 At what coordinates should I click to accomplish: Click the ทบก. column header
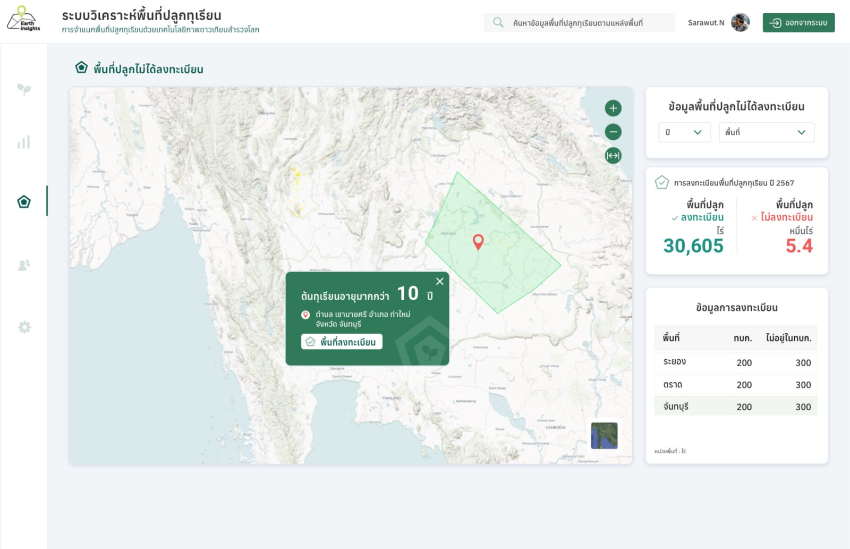click(x=743, y=338)
